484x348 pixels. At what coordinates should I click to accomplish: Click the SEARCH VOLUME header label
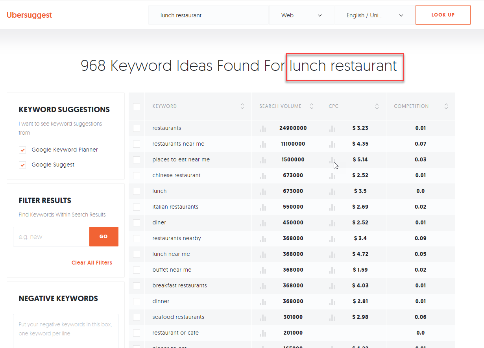[x=280, y=106]
